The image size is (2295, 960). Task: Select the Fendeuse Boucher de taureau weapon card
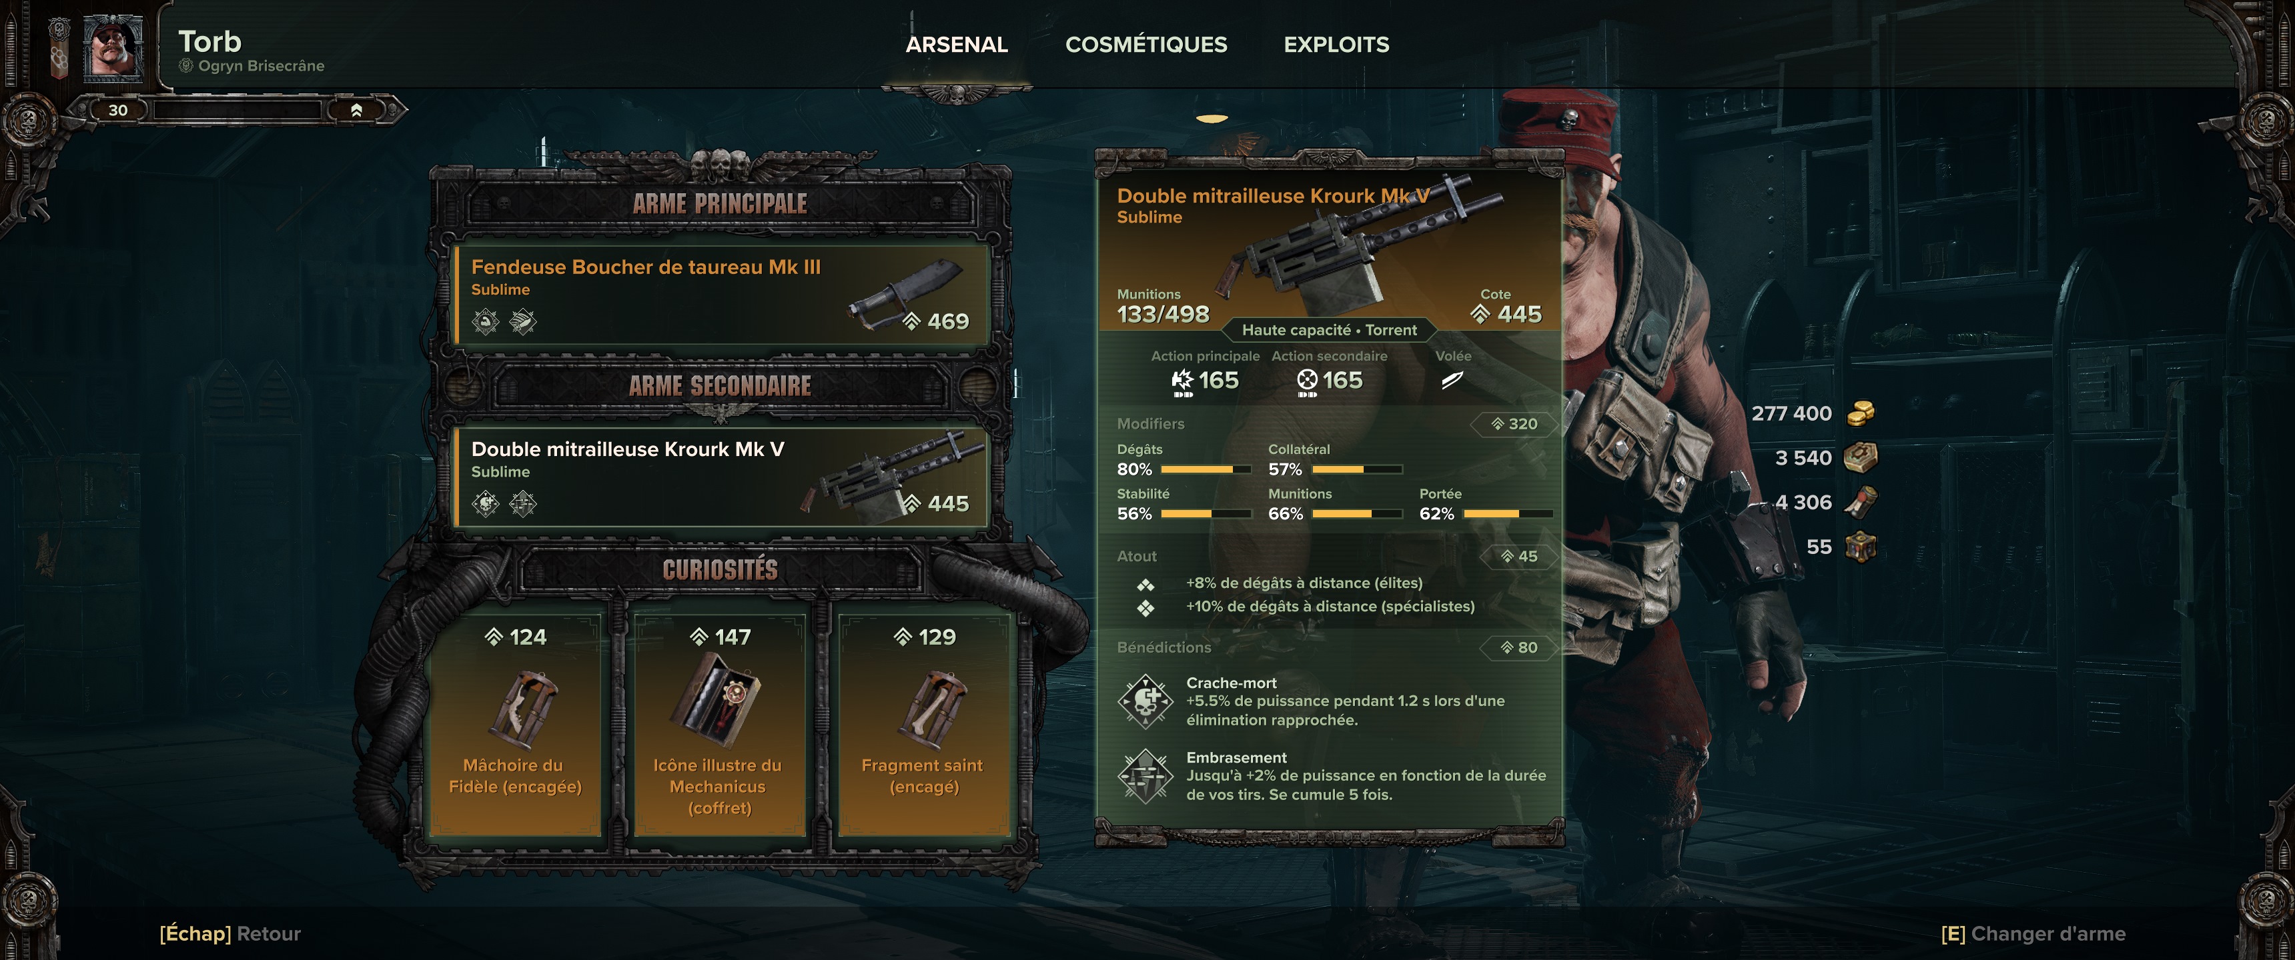coord(723,295)
